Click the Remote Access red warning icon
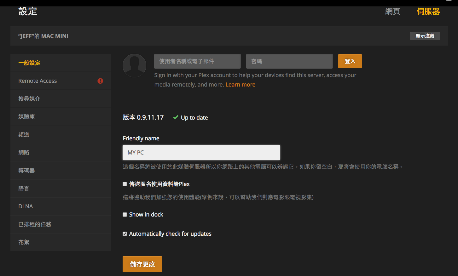Image resolution: width=458 pixels, height=276 pixels. pyautogui.click(x=100, y=81)
